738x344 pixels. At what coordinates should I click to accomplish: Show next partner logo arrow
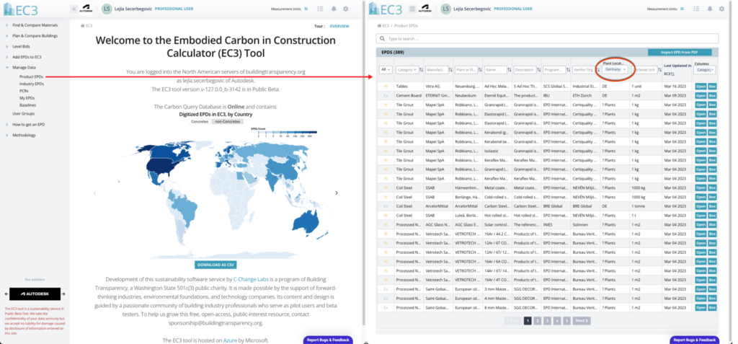pyautogui.click(x=63, y=294)
